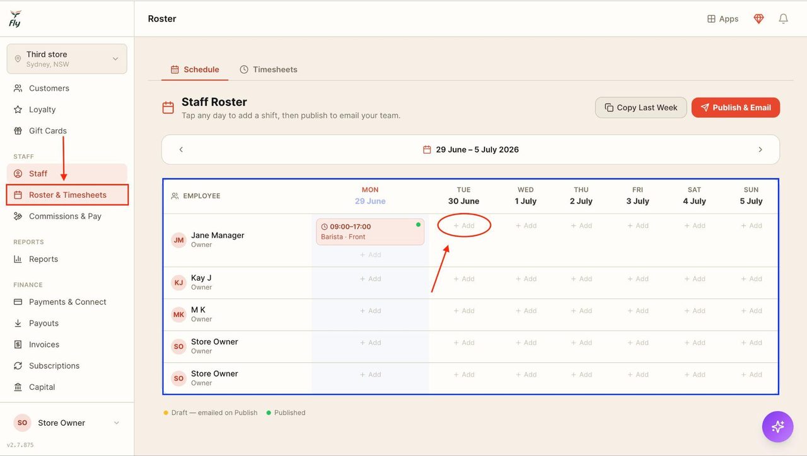
Task: Open Payments & Connect in sidebar
Action: coord(67,302)
